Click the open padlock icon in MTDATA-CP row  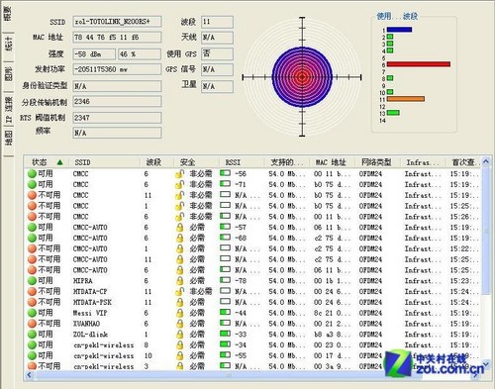click(179, 291)
